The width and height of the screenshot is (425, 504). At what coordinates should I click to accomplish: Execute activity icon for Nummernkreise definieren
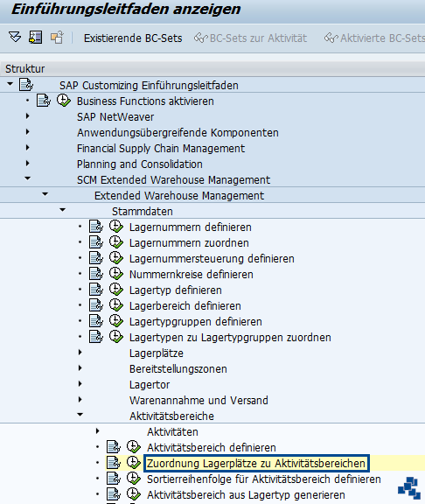click(116, 274)
